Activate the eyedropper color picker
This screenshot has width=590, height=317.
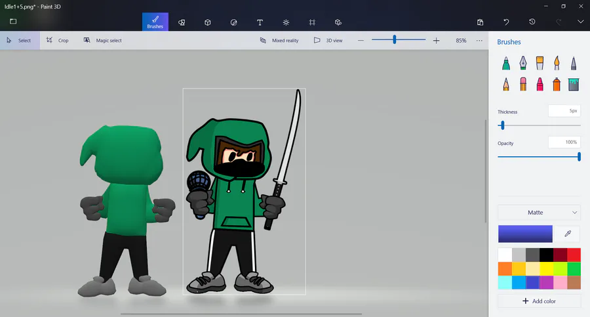pyautogui.click(x=568, y=234)
